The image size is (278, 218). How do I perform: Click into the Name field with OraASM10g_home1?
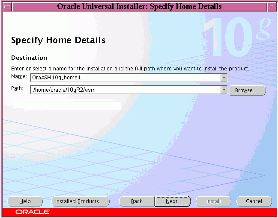124,77
